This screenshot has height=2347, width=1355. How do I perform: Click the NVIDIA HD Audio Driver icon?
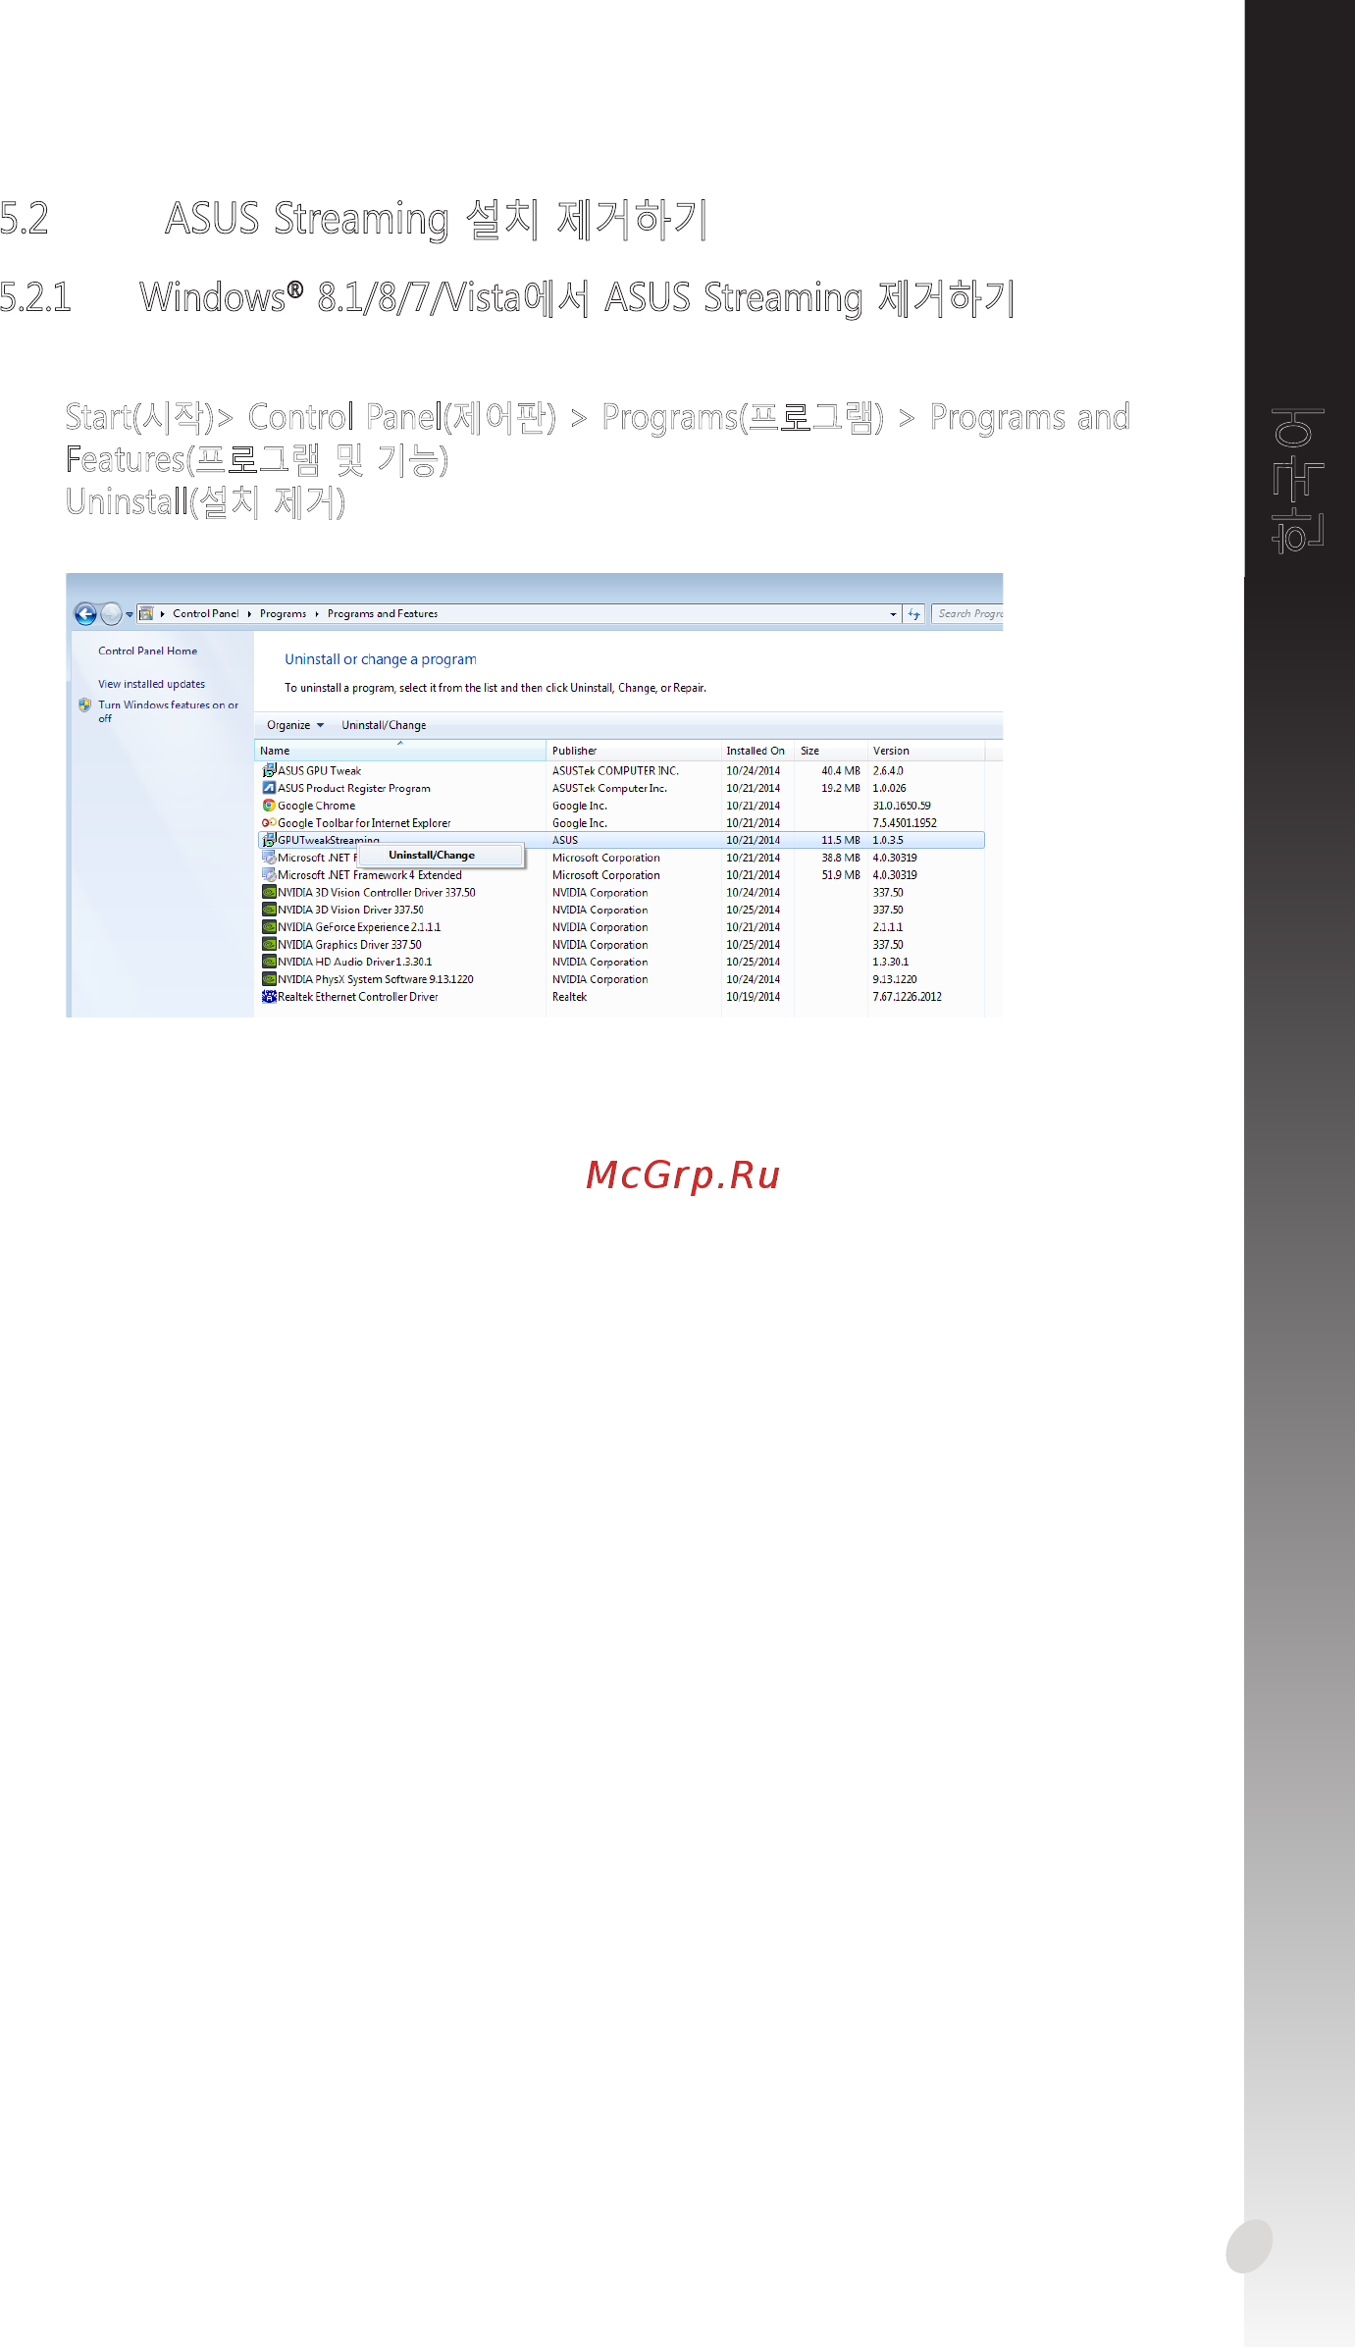(x=269, y=963)
